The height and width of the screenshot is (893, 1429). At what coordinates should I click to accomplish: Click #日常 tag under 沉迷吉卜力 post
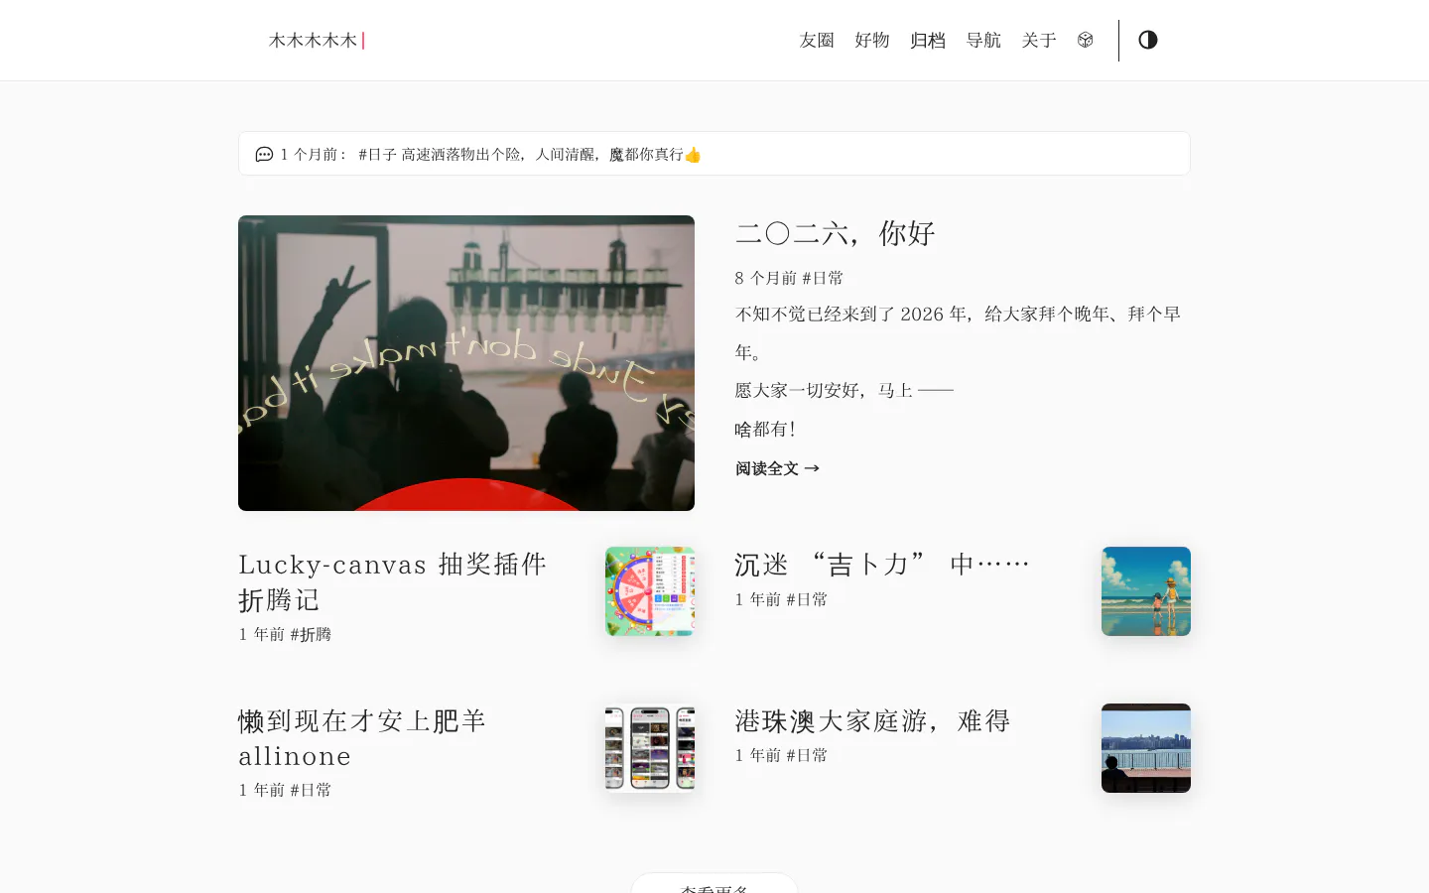[807, 599]
